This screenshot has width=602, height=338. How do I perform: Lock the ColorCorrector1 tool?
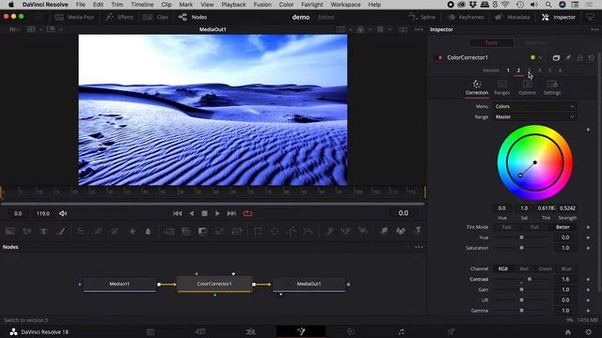[x=579, y=57]
